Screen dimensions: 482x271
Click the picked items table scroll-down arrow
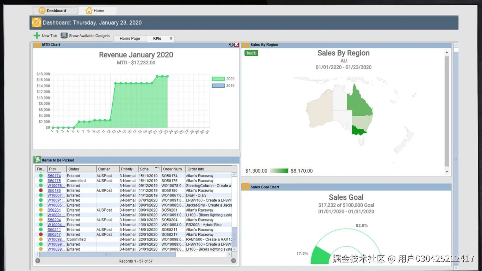pyautogui.click(x=234, y=249)
